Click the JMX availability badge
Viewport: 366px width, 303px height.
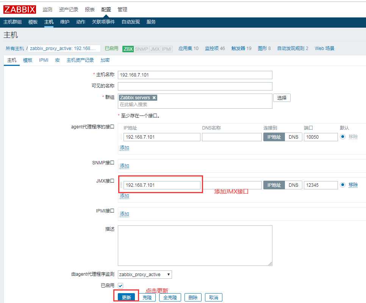pos(155,49)
